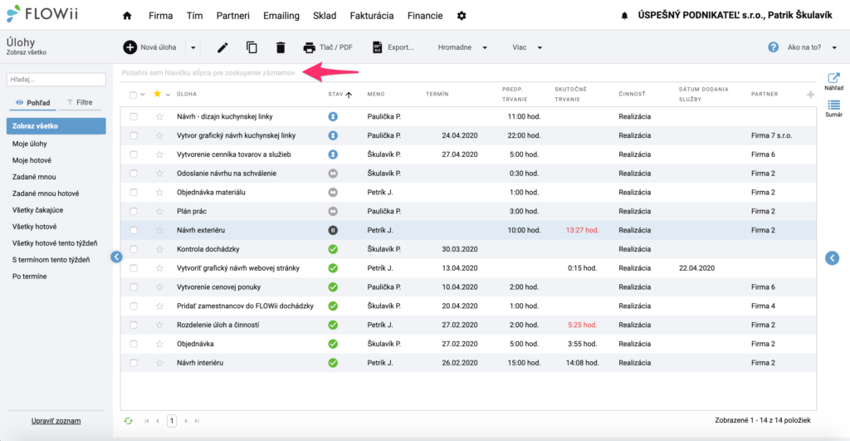Click status icon of Návrh exteriéru
Image resolution: width=850 pixels, height=441 pixels.
(x=333, y=231)
